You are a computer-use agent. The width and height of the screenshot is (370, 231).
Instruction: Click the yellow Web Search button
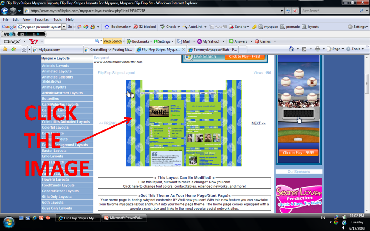[x=113, y=41]
